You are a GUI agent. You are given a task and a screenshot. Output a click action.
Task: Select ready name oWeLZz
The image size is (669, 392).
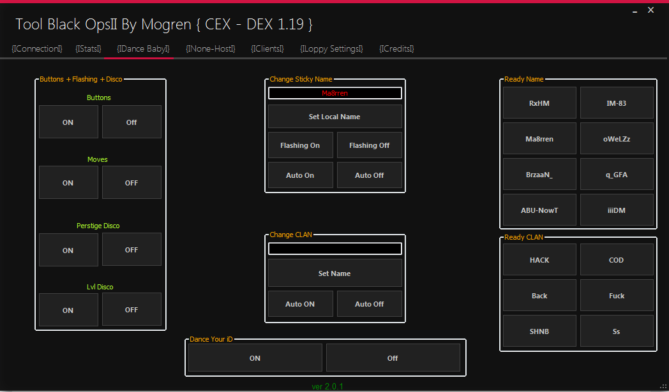[x=617, y=138]
